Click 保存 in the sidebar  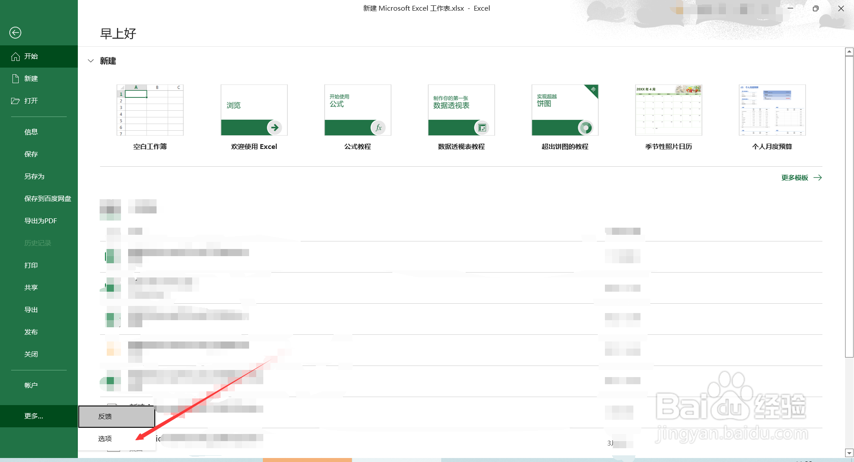(39, 154)
